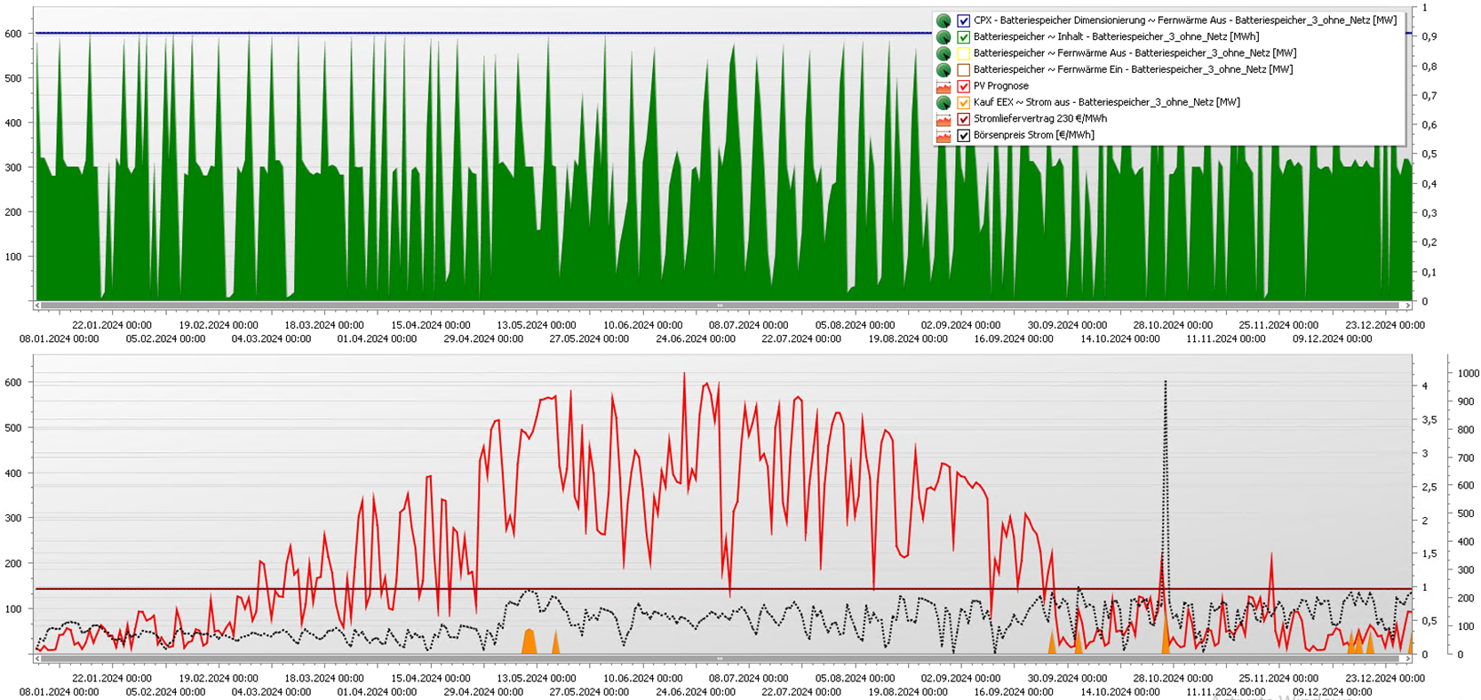Hide the PV Prognose series via checkbox
This screenshot has width=1481, height=700.
point(963,86)
